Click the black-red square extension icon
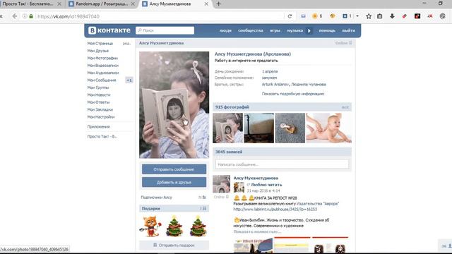This screenshot has height=254, width=452. pyautogui.click(x=417, y=16)
